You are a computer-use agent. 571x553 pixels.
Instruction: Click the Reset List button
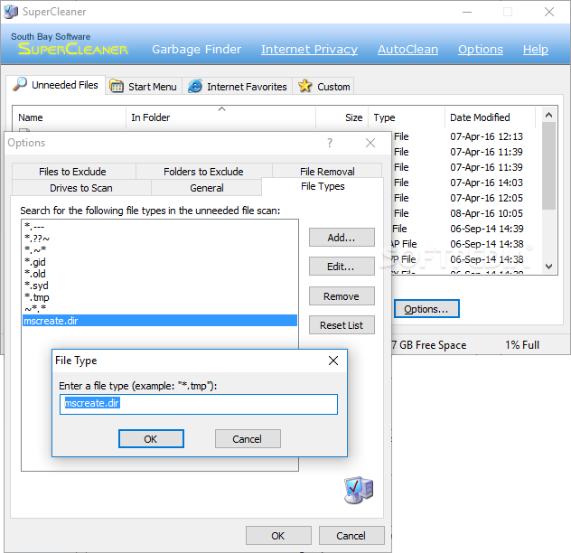pyautogui.click(x=342, y=325)
